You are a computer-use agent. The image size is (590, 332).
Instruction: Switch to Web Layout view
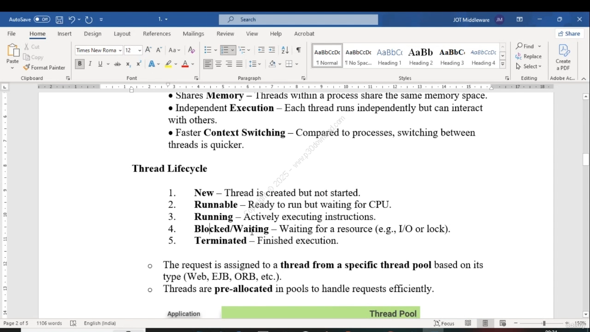click(x=502, y=323)
